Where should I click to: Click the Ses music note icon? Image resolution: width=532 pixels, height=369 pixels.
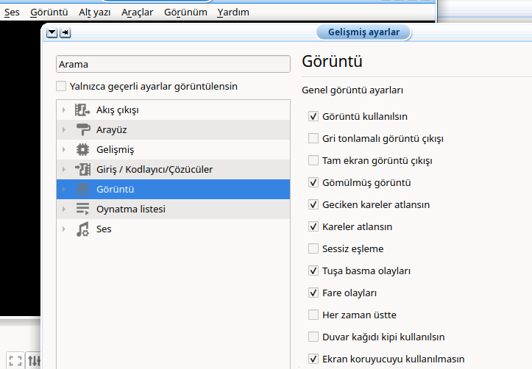(x=82, y=229)
